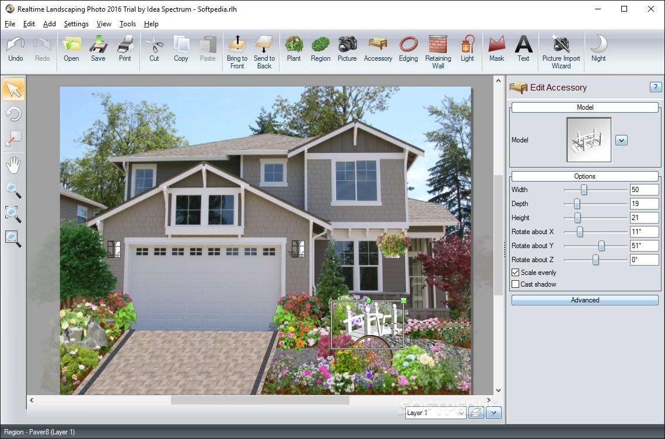
Task: Select the arrow pointer tool
Action: pyautogui.click(x=13, y=89)
